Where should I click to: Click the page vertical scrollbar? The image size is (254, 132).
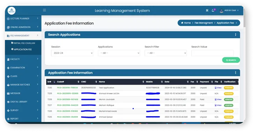[245, 18]
